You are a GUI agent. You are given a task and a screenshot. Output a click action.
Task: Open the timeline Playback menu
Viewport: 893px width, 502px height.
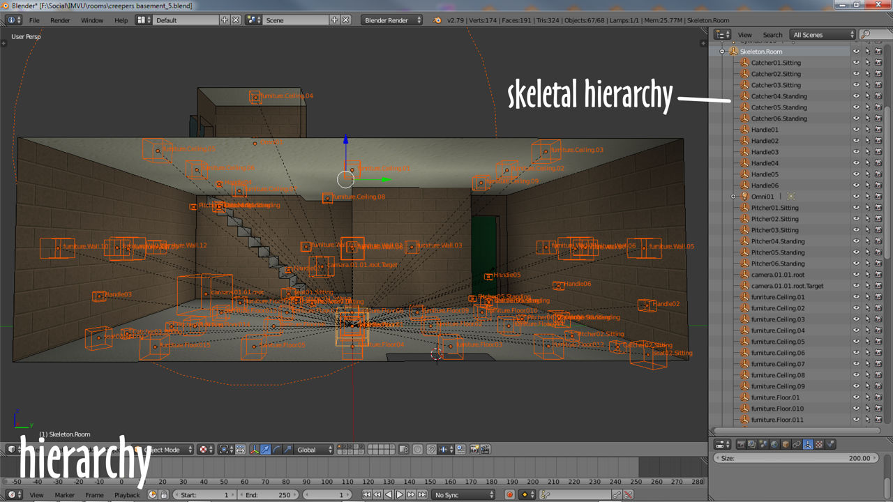[x=127, y=495]
